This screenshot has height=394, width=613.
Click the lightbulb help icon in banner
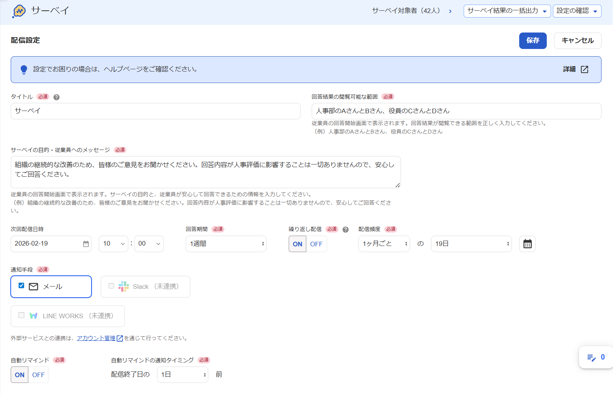pos(24,70)
